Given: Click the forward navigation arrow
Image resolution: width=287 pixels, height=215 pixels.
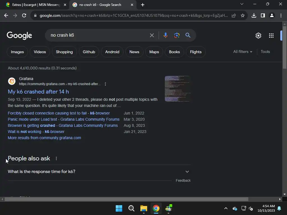Looking at the screenshot, I should tap(15, 16).
